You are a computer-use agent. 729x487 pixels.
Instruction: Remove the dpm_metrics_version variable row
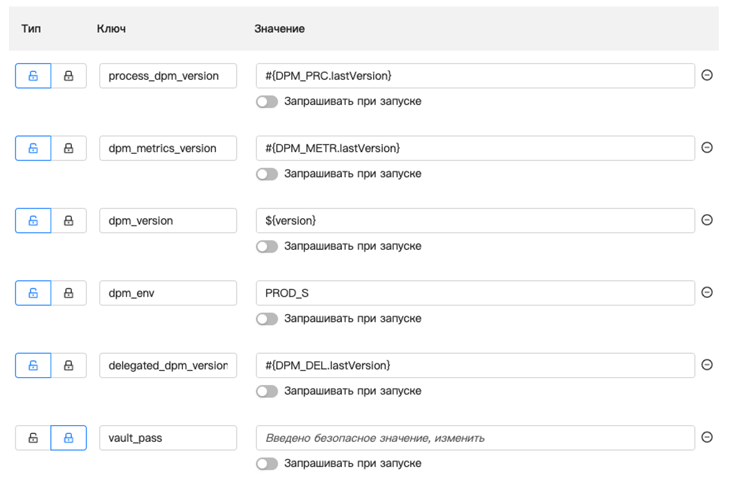point(707,148)
